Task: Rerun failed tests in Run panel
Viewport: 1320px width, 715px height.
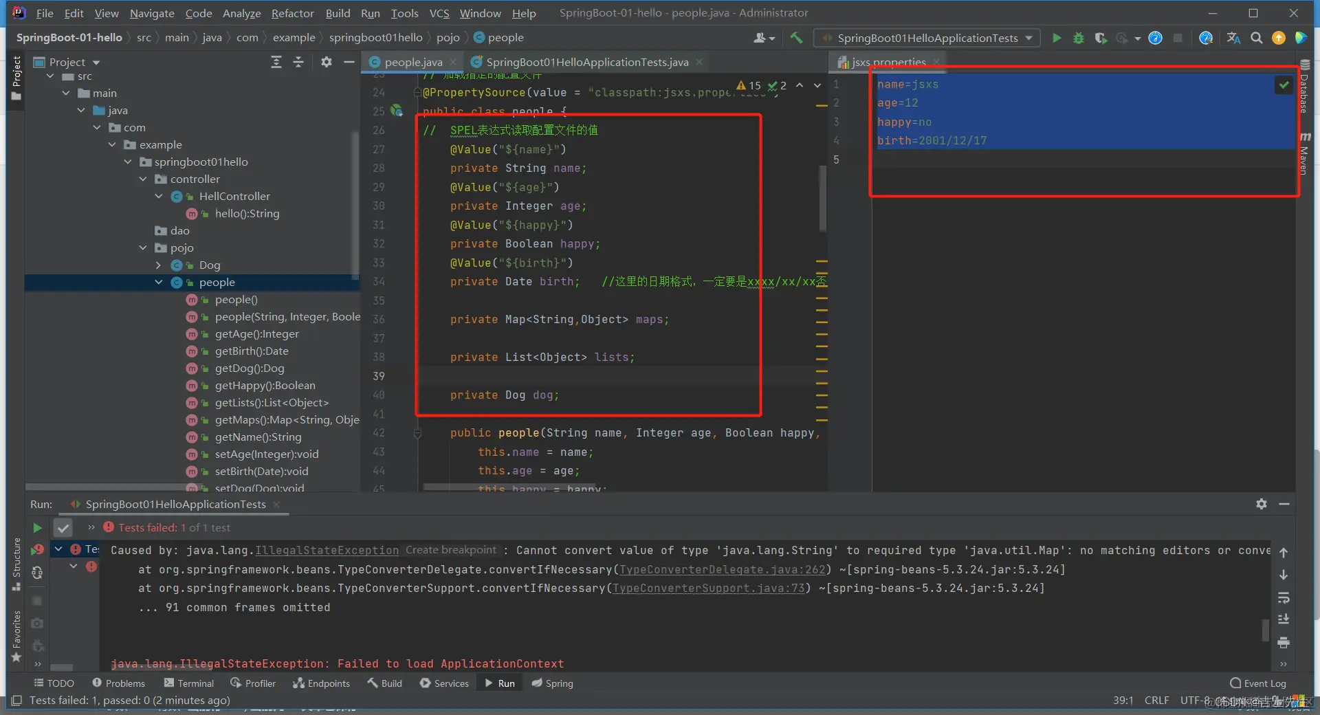Action: tap(37, 549)
